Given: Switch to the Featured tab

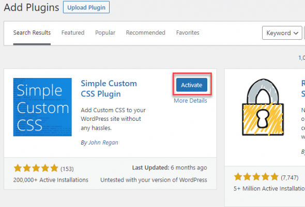Looking at the screenshot, I should pyautogui.click(x=73, y=33).
